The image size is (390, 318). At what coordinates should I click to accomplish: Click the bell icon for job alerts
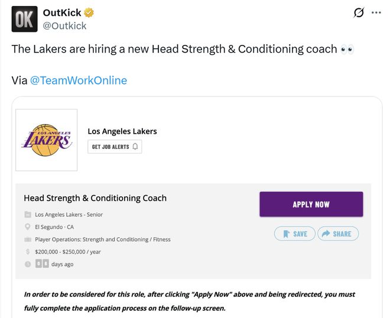click(135, 147)
